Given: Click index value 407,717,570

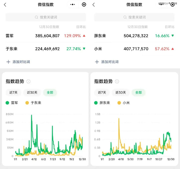Looking at the screenshot, I should 136,49.
